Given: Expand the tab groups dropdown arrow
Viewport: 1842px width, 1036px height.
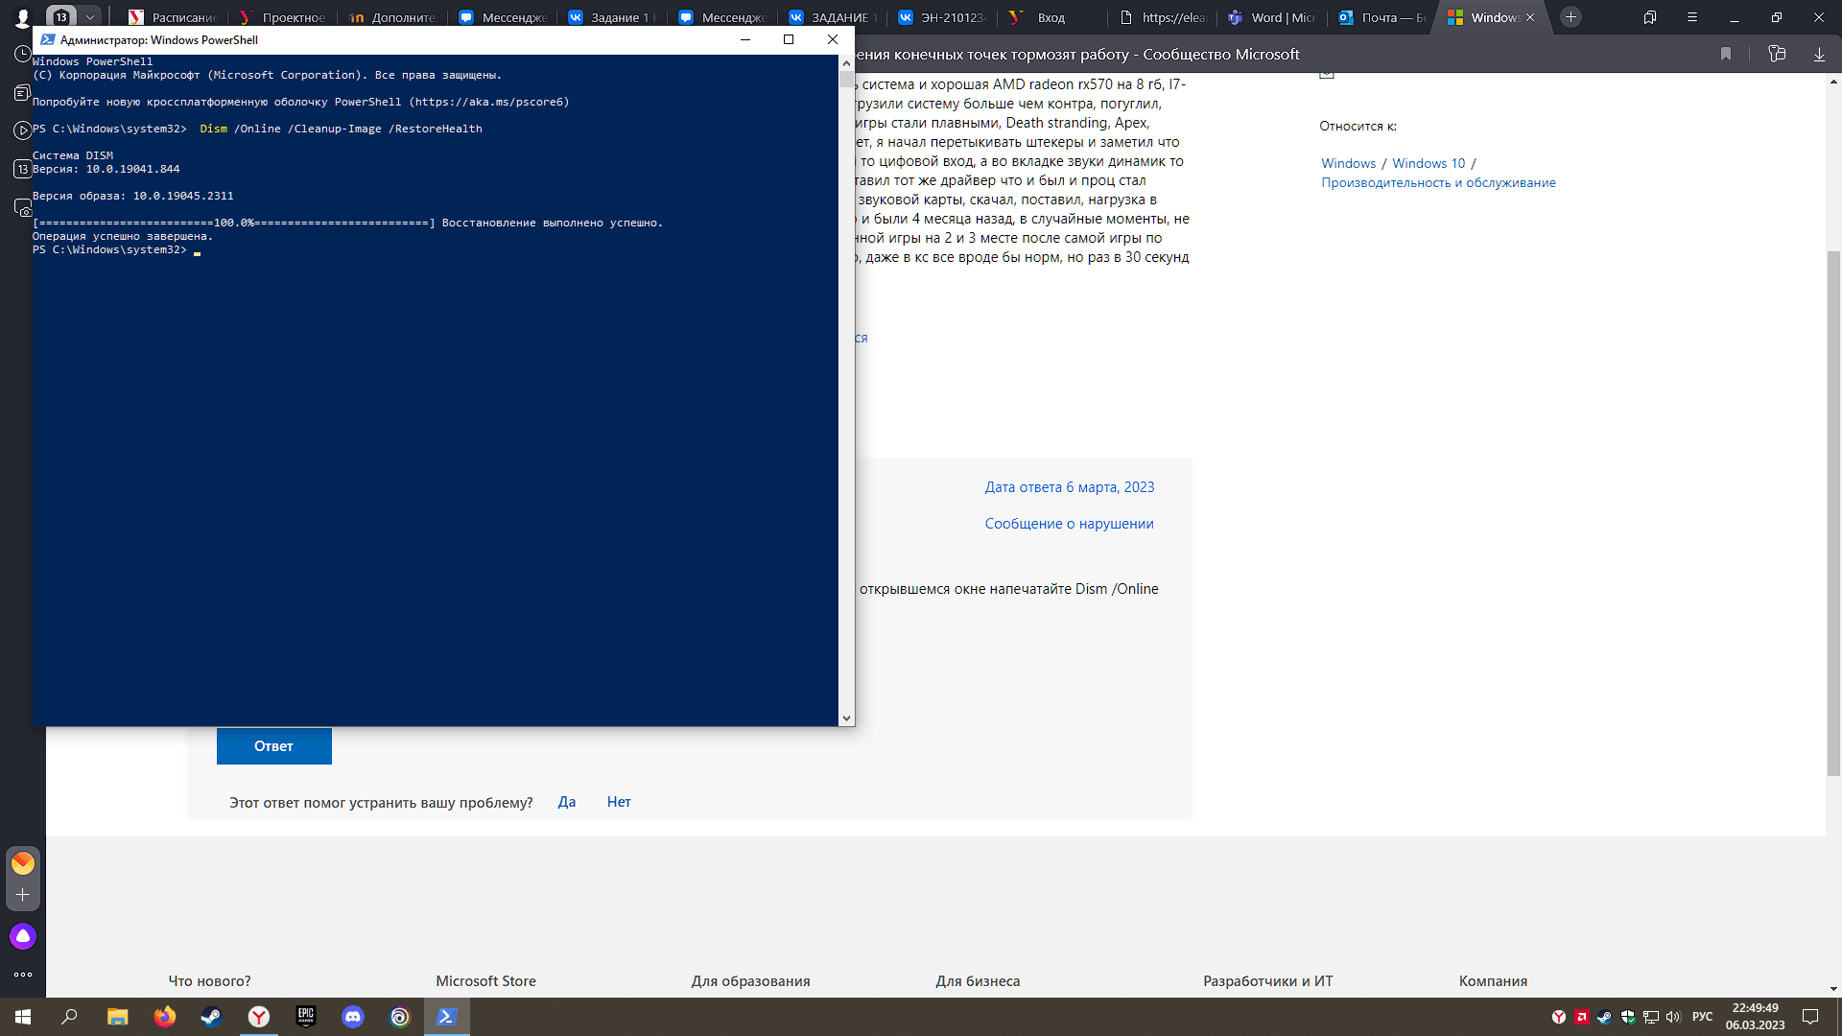Looking at the screenshot, I should [x=89, y=17].
